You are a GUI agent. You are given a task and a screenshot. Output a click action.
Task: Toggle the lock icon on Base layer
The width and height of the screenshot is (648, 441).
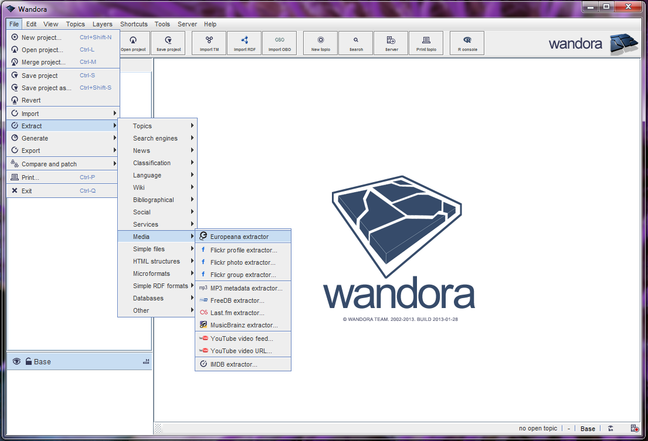point(28,361)
